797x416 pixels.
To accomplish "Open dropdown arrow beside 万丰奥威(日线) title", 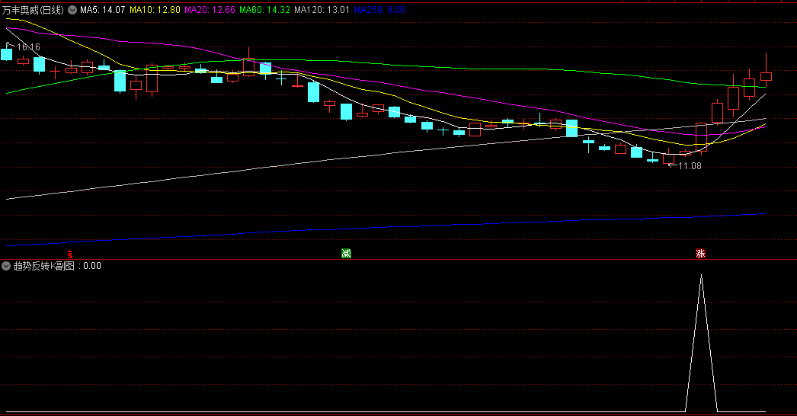I will click(72, 10).
